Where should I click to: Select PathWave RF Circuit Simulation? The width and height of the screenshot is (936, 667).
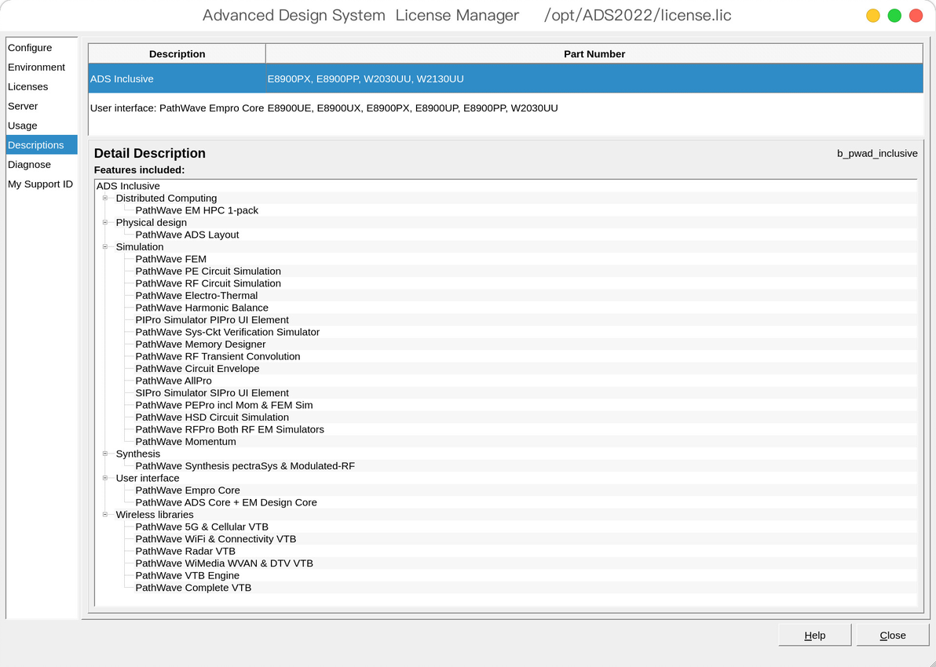point(208,283)
